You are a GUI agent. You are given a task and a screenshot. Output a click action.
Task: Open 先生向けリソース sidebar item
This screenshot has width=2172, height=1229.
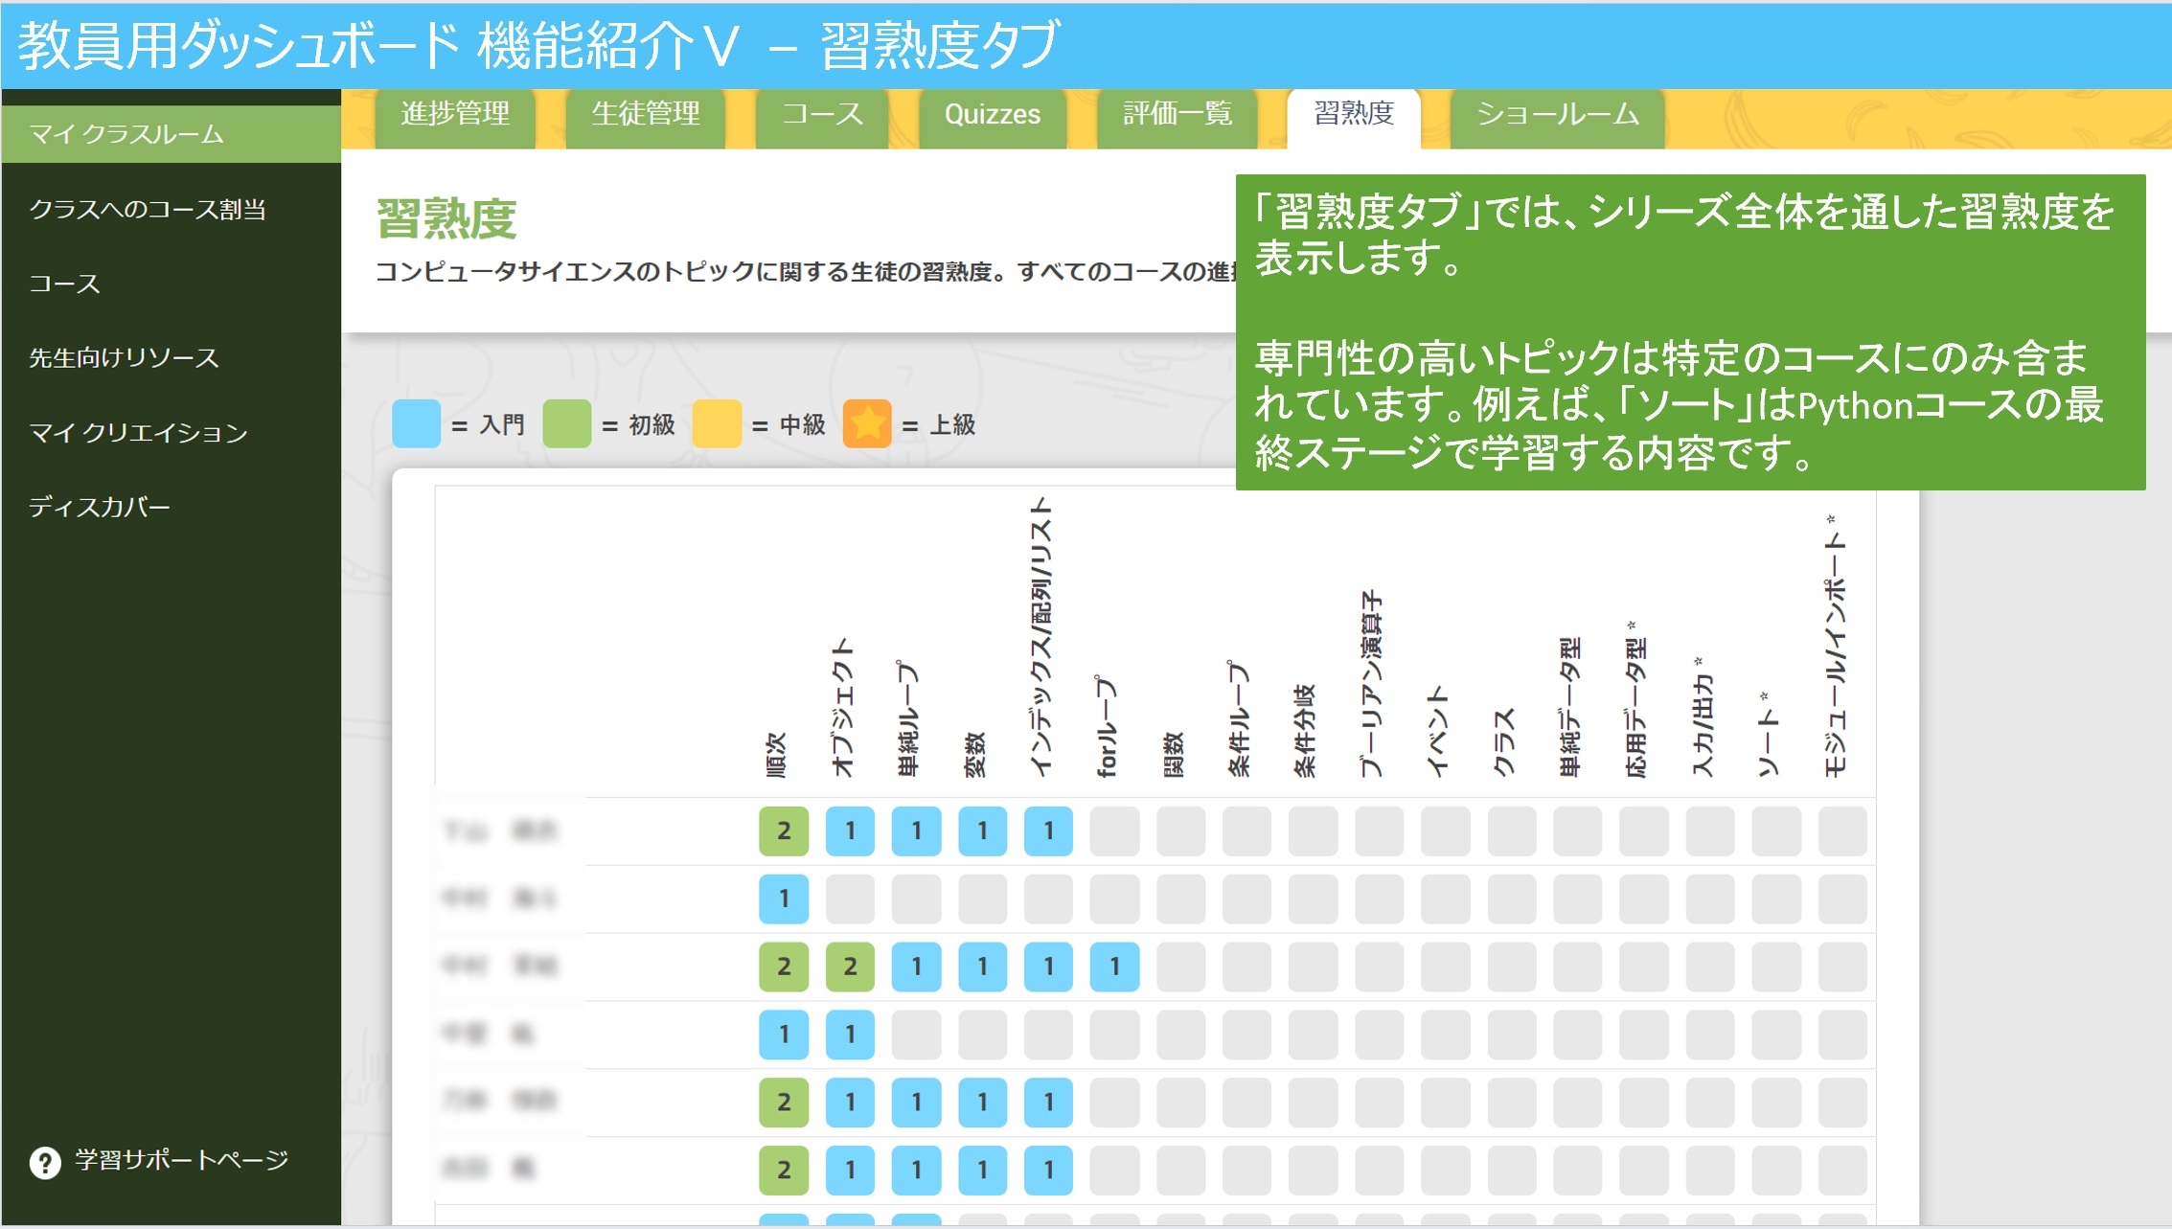click(124, 358)
